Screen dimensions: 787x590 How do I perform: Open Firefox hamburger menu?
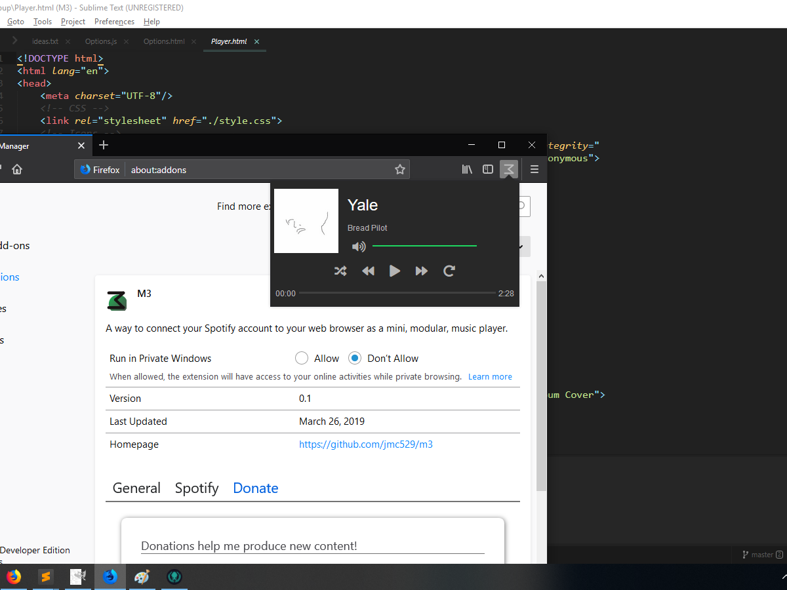pyautogui.click(x=535, y=169)
